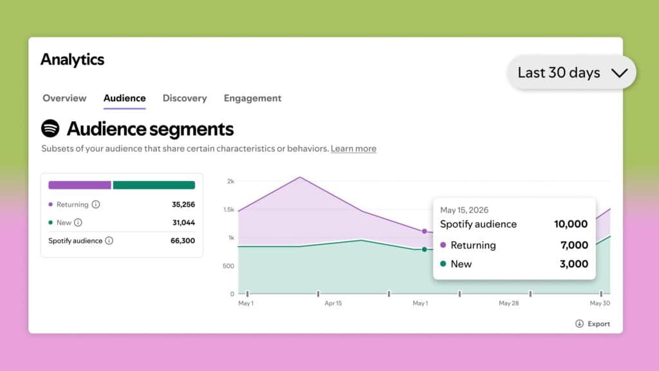
Task: Click tooltip Spotify audience value 10,000
Action: (x=571, y=224)
